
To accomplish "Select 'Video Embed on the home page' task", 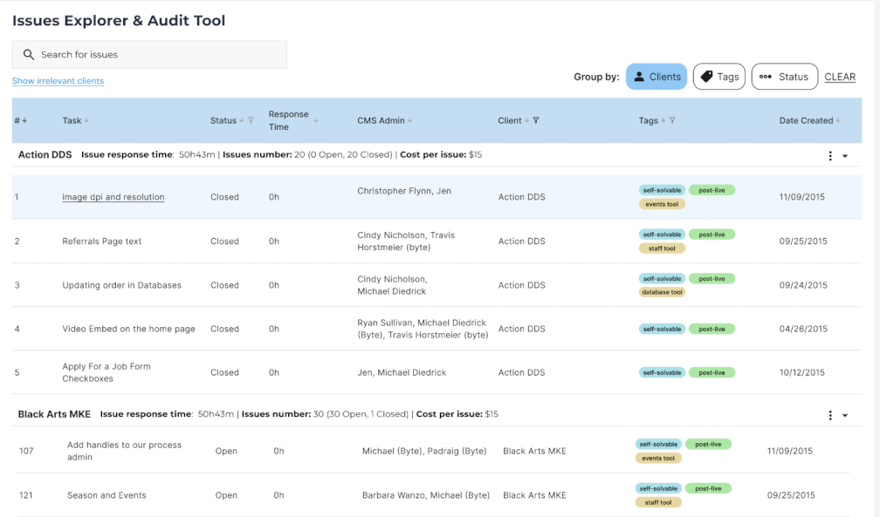I will pos(128,329).
